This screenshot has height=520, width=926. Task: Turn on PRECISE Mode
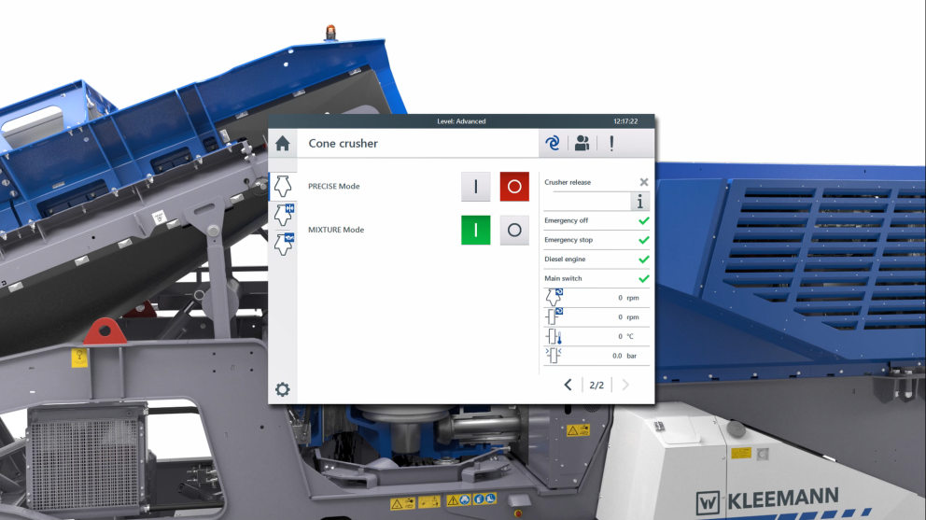point(475,187)
